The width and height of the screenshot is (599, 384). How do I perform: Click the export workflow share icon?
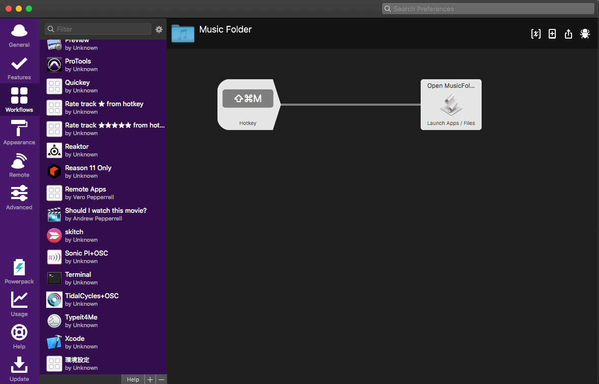(x=569, y=34)
